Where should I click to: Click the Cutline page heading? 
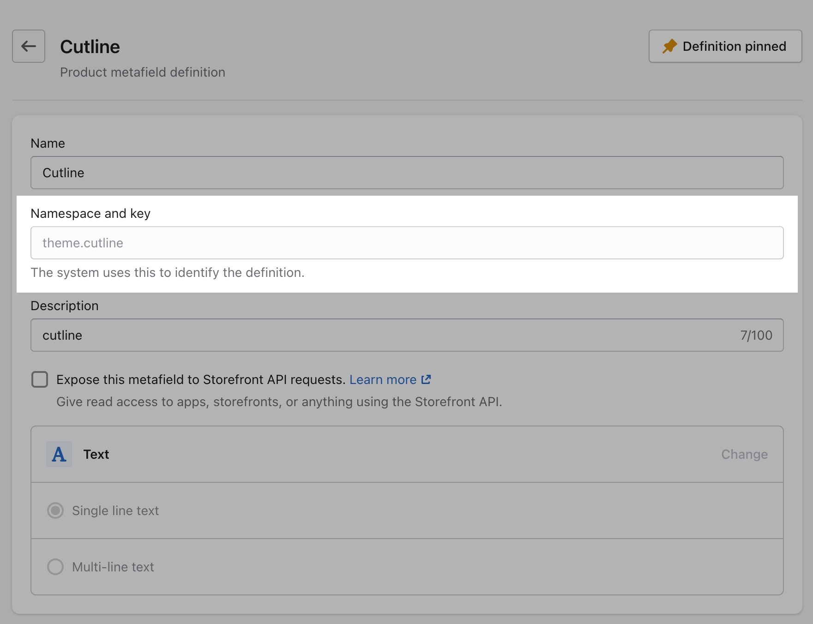click(x=90, y=47)
